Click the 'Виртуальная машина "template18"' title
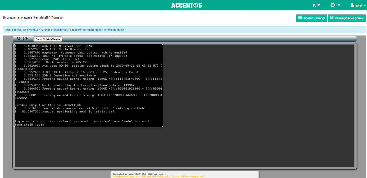This screenshot has height=178, width=367. 33,17
